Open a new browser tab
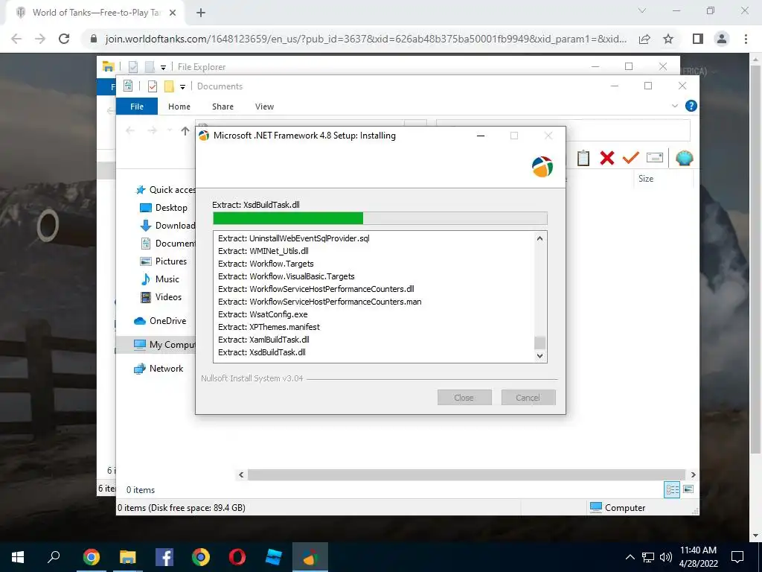Viewport: 762px width, 572px height. [201, 13]
